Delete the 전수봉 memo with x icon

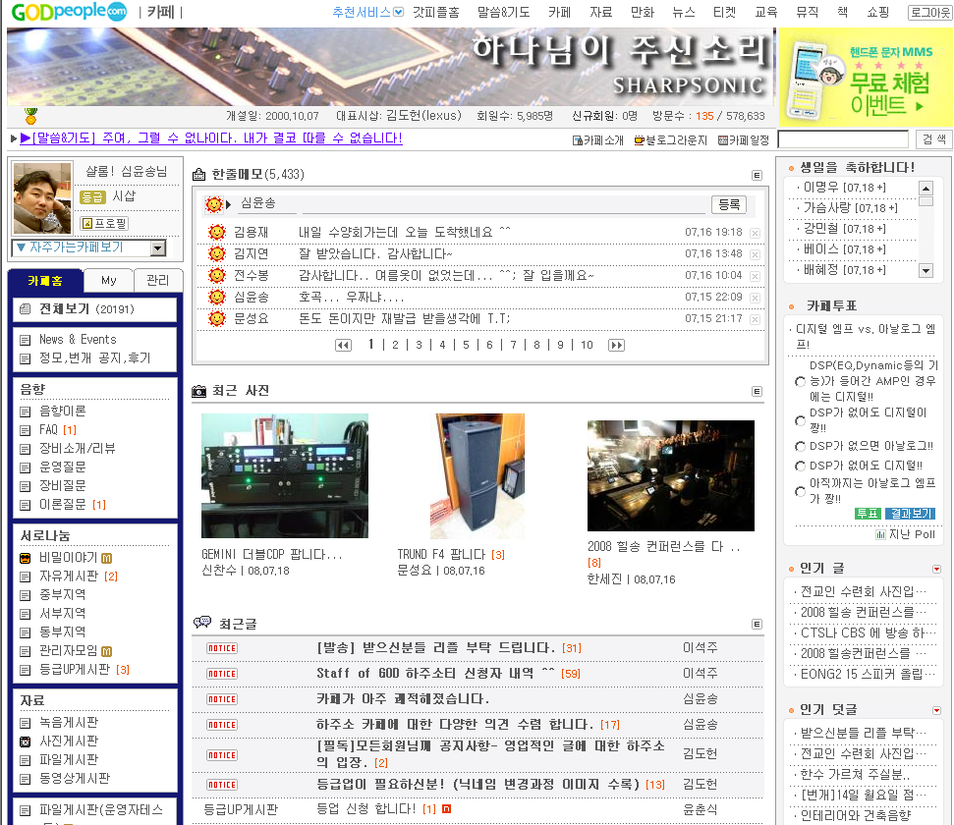pos(755,276)
